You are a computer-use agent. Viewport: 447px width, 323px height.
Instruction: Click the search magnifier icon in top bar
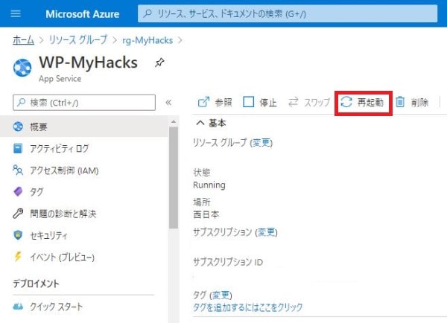click(x=148, y=13)
